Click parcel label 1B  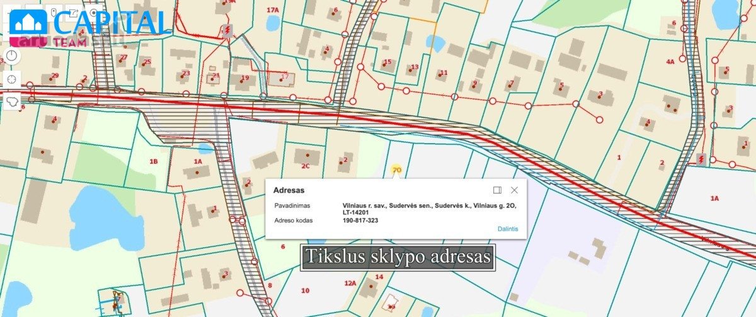153,162
